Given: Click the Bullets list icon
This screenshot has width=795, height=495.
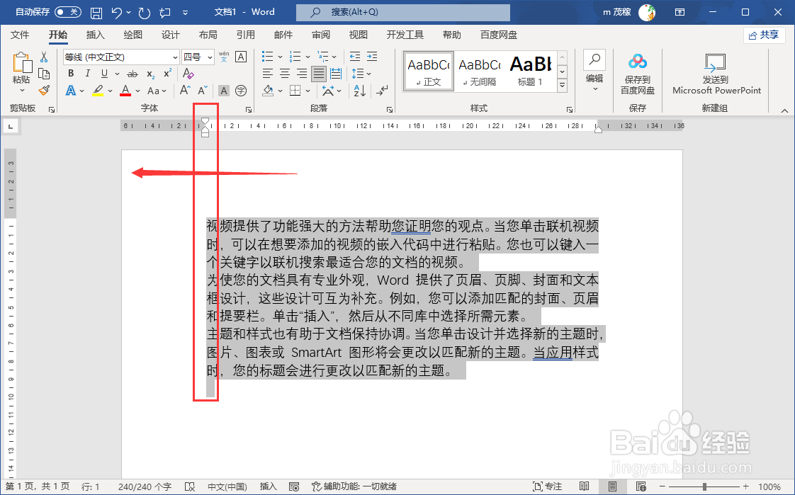Looking at the screenshot, I should point(267,56).
